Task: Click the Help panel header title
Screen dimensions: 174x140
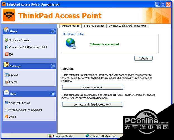Action: click(x=13, y=94)
